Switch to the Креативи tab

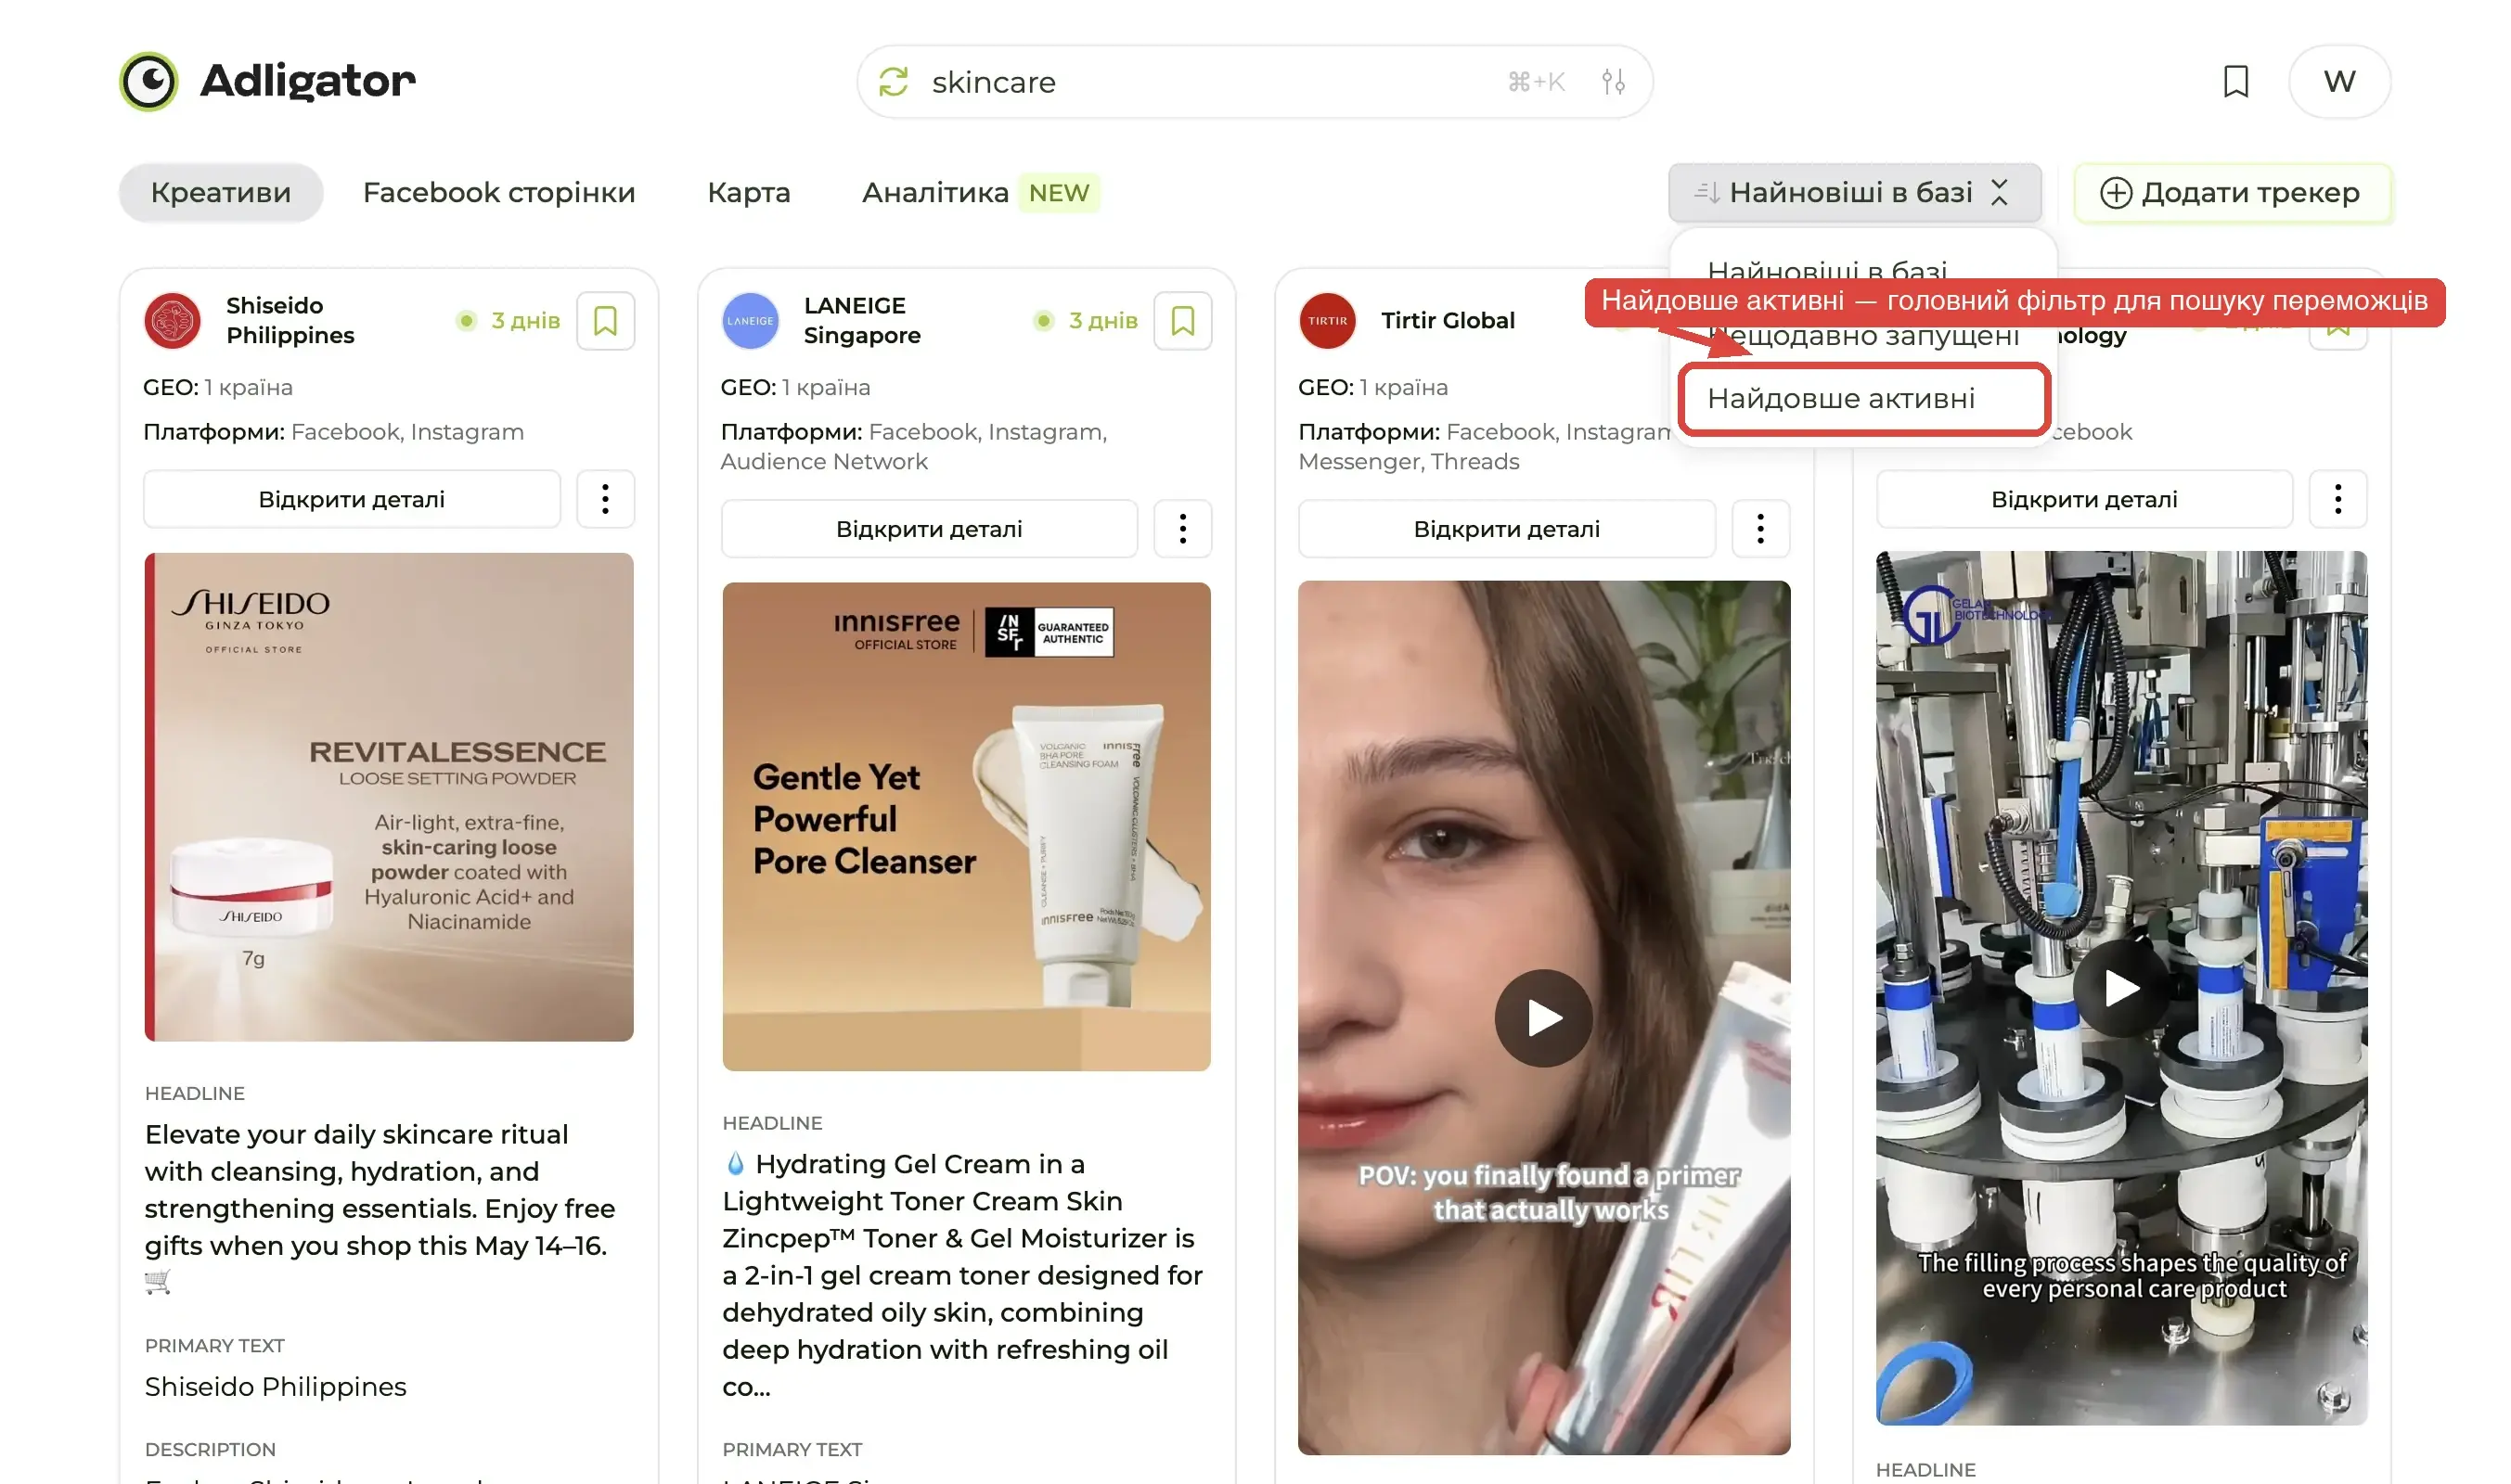[x=221, y=192]
